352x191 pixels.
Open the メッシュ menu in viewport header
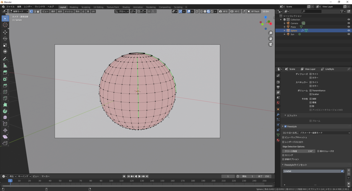coord(69,11)
